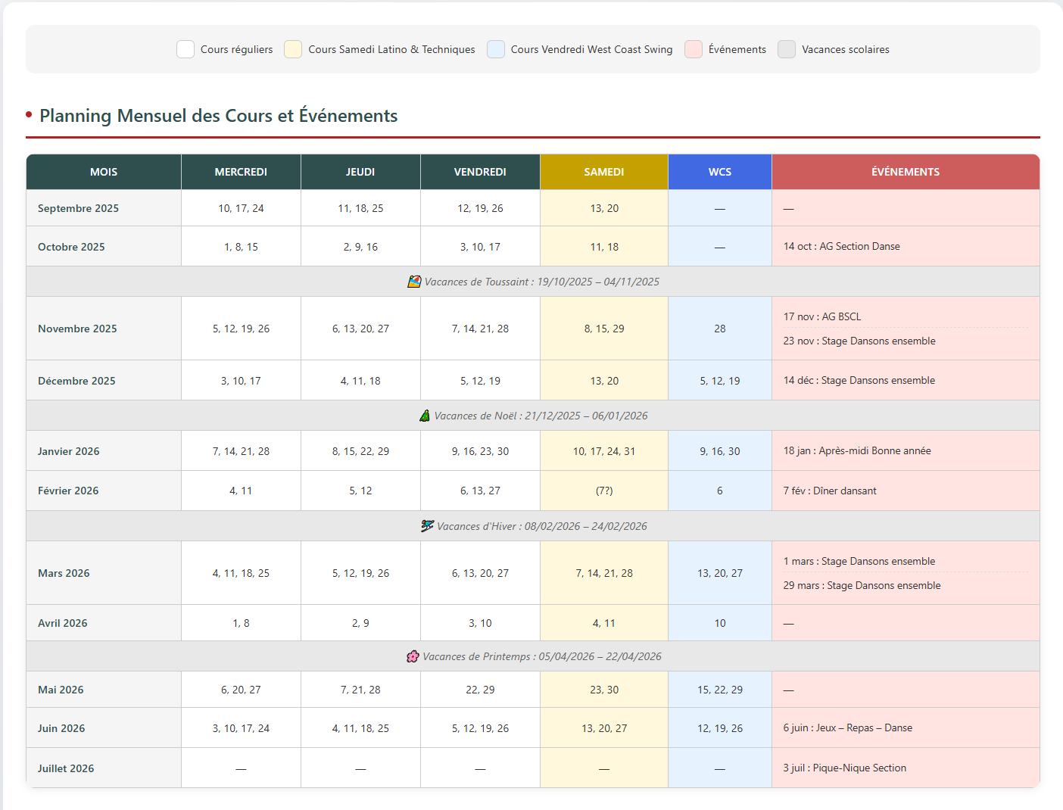
Task: Select the SAMEDI column header
Action: click(604, 172)
